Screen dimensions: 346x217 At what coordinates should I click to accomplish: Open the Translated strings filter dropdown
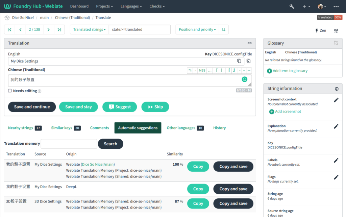point(89,30)
